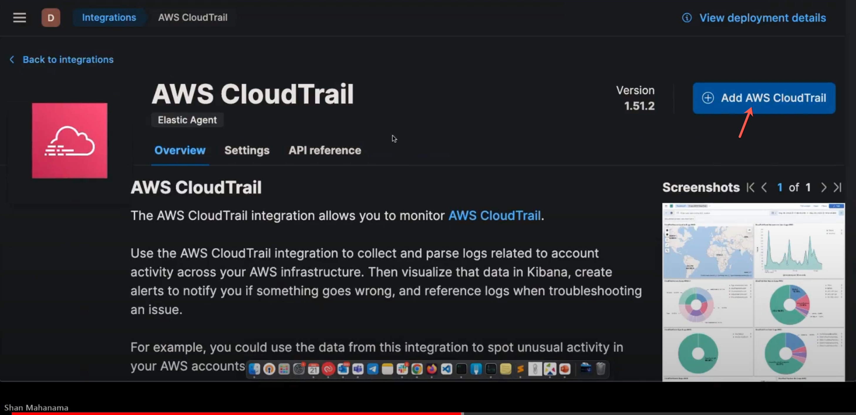
Task: Select the Overview tab
Action: 180,150
